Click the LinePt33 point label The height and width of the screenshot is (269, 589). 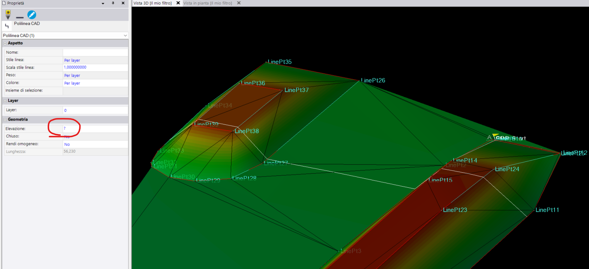pyautogui.click(x=172, y=151)
